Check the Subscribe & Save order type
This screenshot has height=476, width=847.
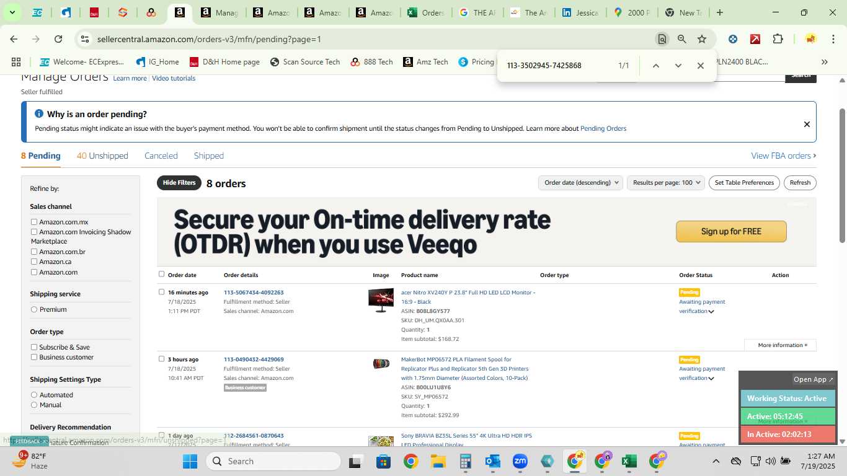point(34,347)
